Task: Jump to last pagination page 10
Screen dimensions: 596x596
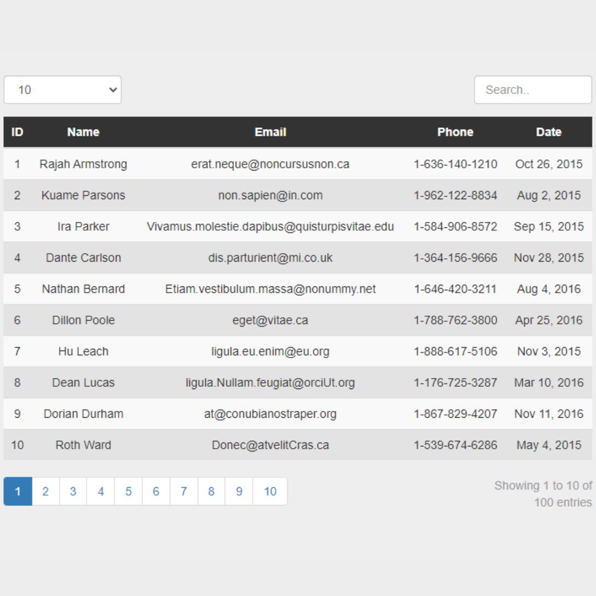Action: pos(270,492)
